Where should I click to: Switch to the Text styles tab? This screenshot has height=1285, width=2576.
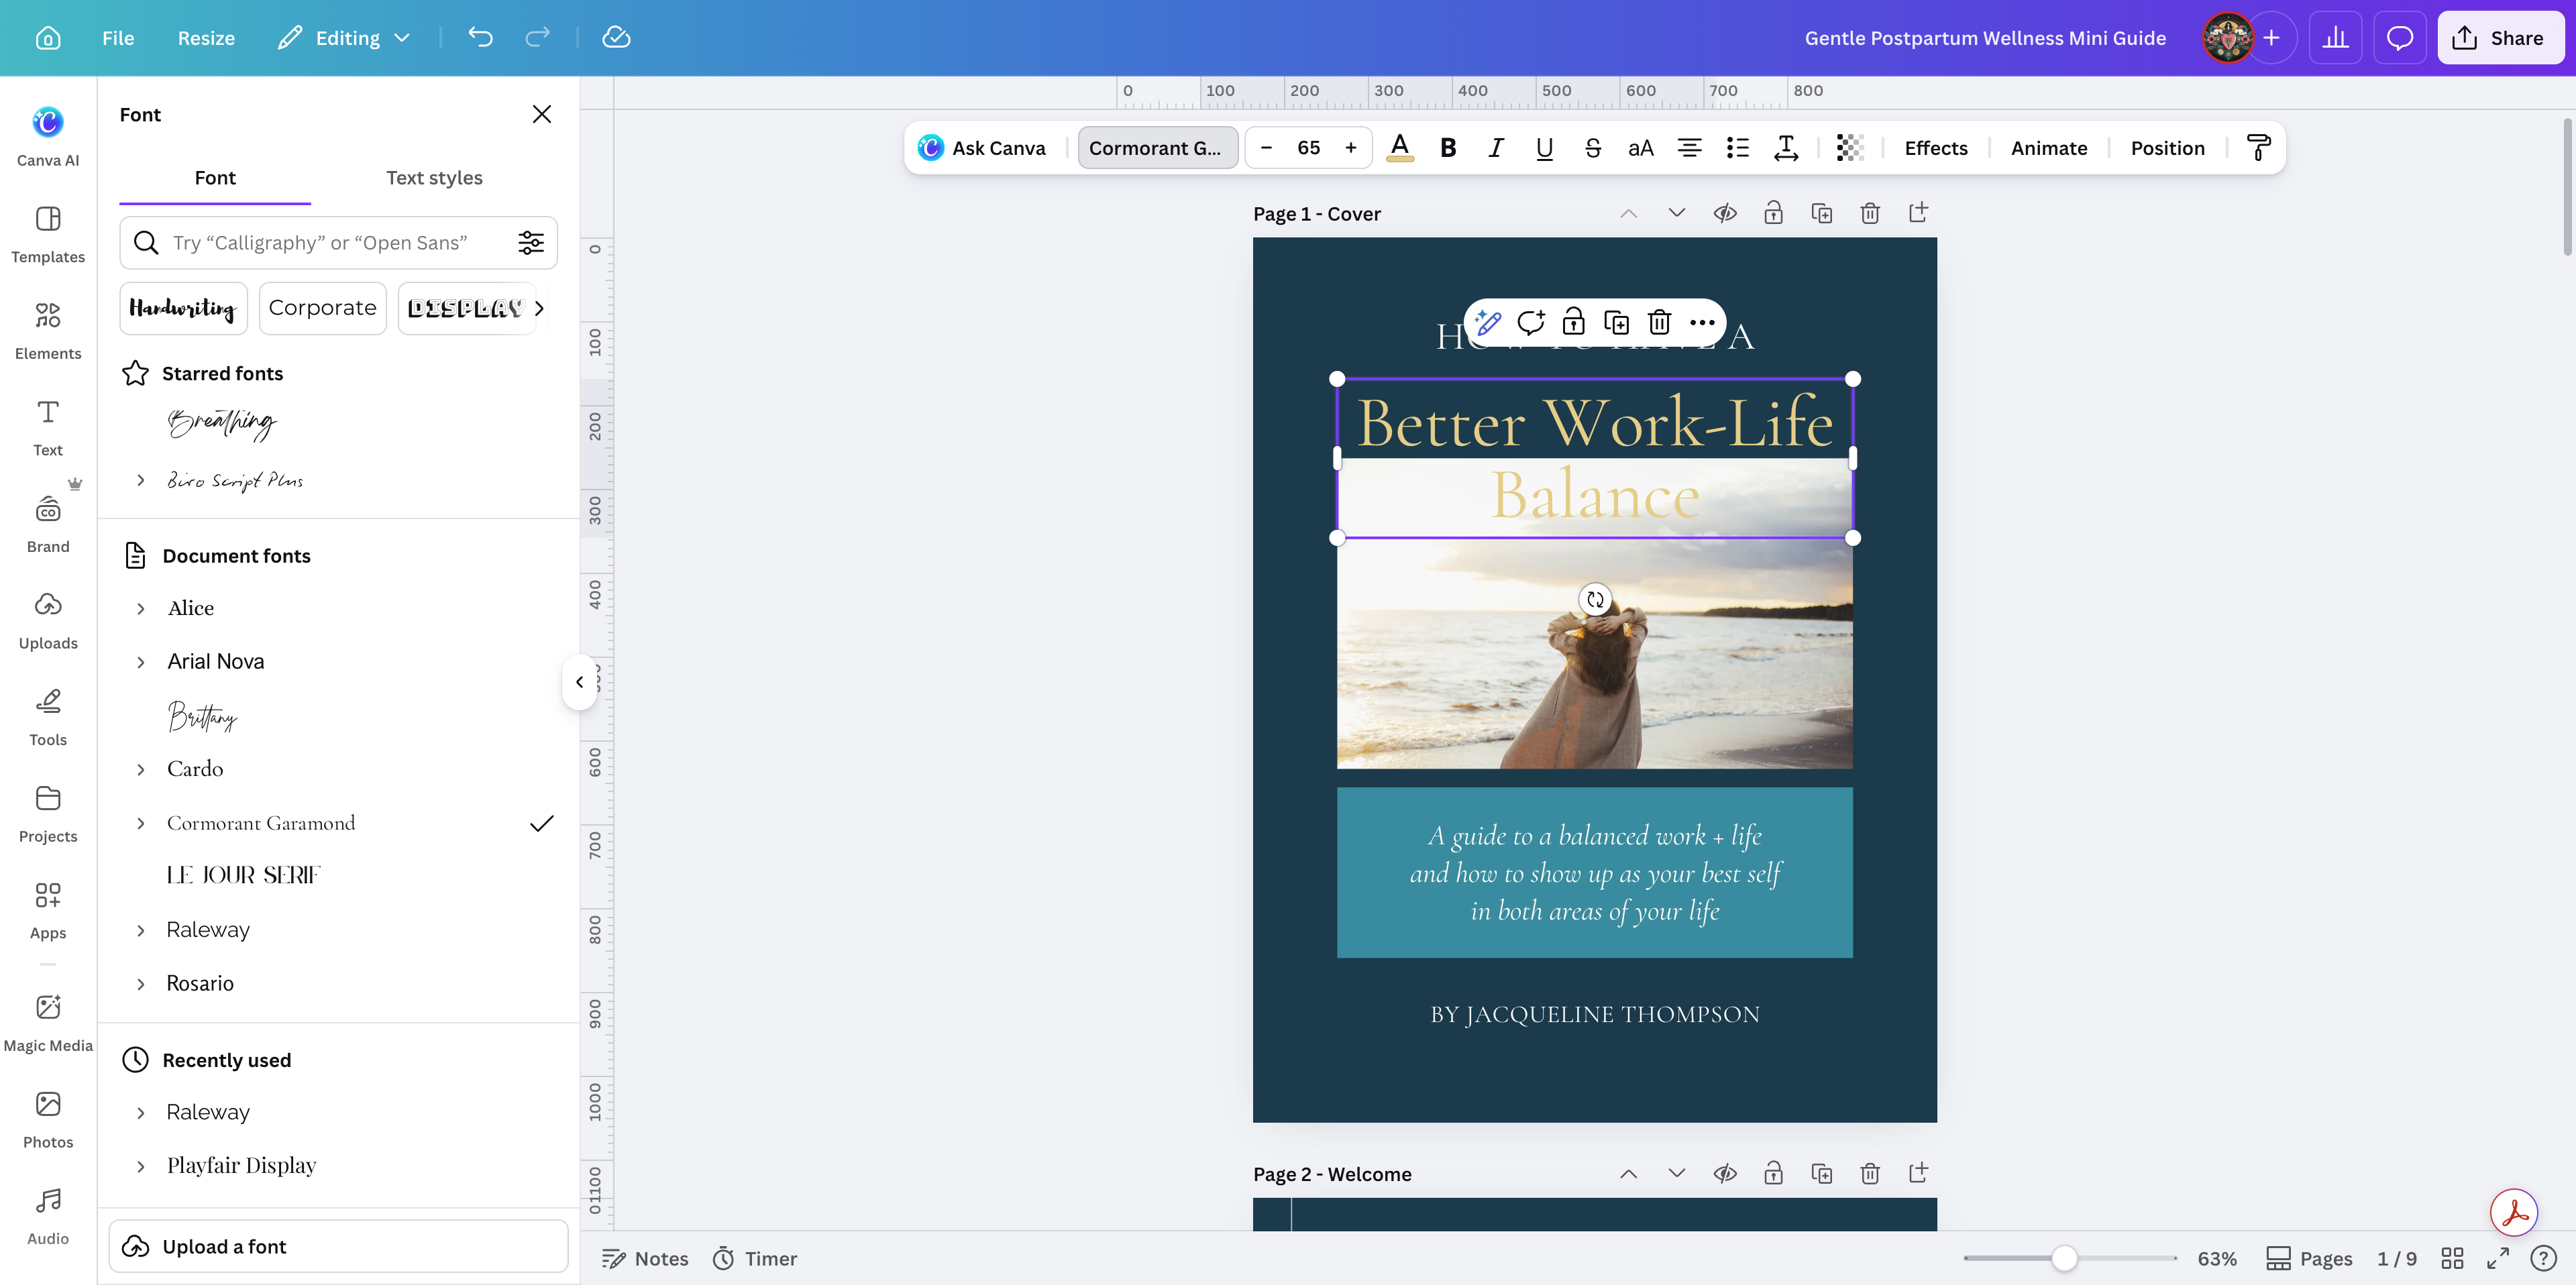tap(434, 177)
